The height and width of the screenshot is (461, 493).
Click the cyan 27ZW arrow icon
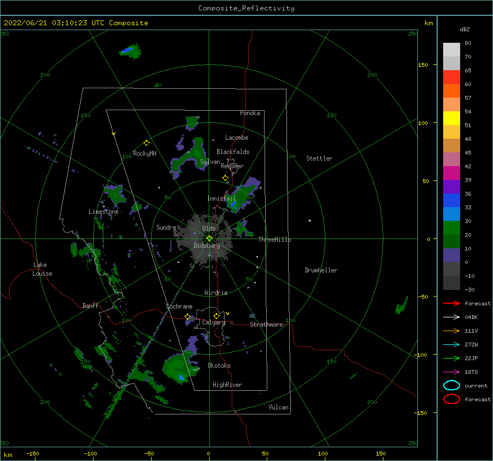click(451, 345)
